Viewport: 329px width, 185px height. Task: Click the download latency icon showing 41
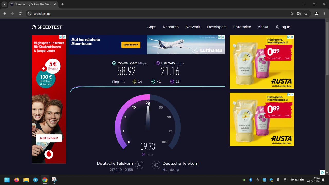(x=153, y=82)
